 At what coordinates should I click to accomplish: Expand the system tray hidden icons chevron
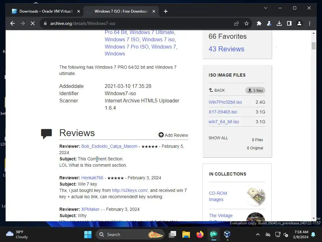coord(258,234)
